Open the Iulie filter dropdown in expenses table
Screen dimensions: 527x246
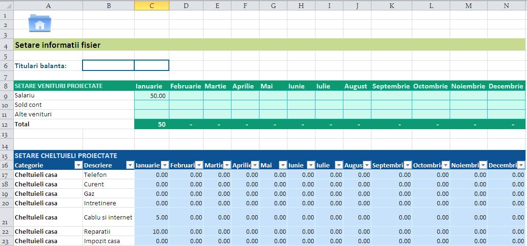coord(339,165)
